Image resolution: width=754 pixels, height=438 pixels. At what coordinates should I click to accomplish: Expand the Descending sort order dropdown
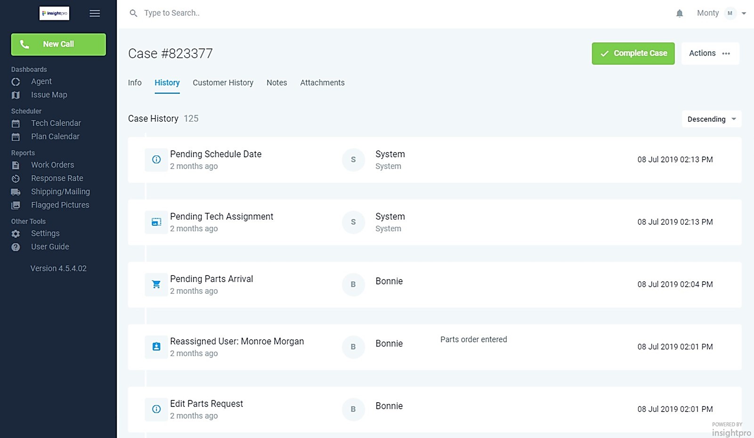tap(711, 119)
